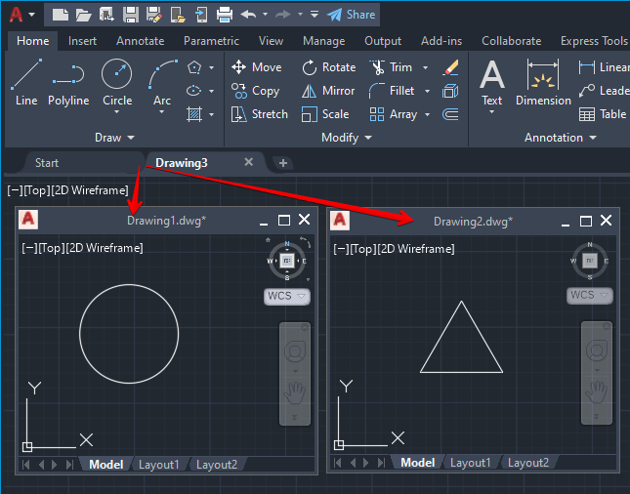The width and height of the screenshot is (630, 494).
Task: Open the Fillet dropdown arrow
Action: point(427,92)
